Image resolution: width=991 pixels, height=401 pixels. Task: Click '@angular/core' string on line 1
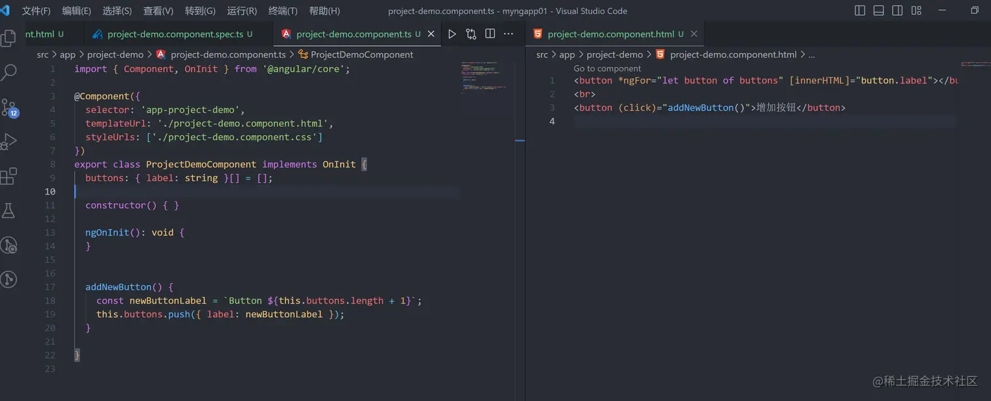click(x=304, y=69)
